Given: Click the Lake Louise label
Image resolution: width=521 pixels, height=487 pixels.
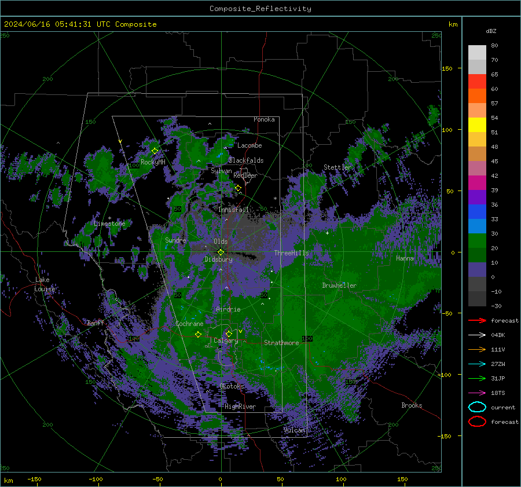Looking at the screenshot, I should pos(45,284).
